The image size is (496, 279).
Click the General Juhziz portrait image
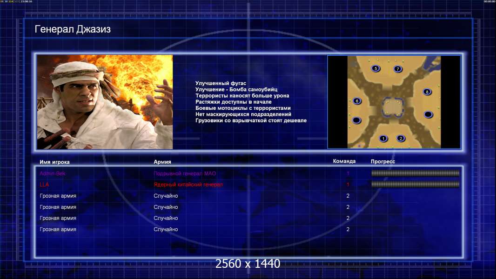[x=105, y=102]
